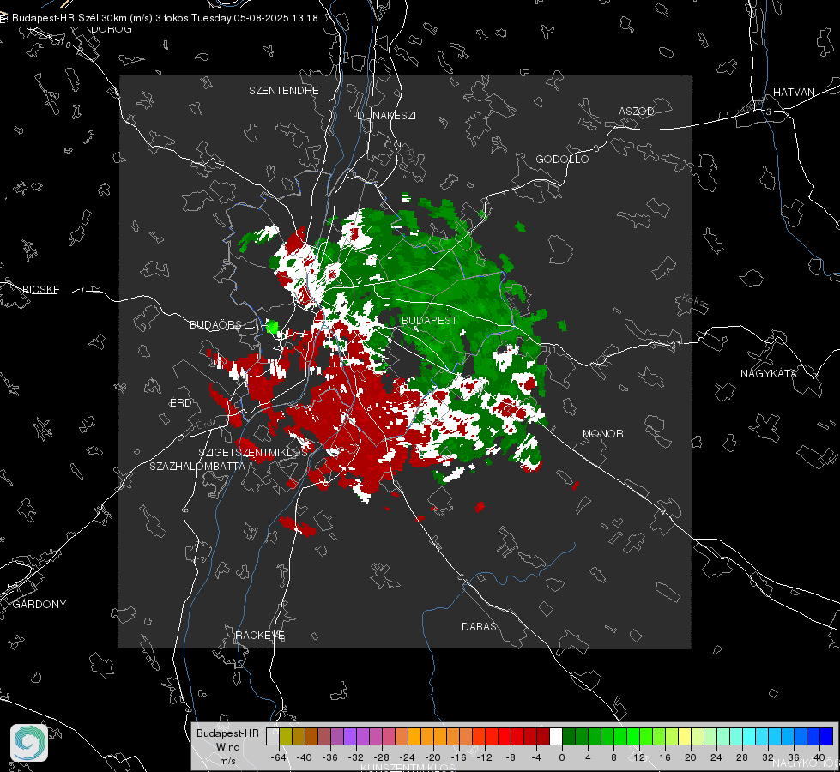The image size is (840, 772).
Task: Click the SZÁZHALOMBATTA city label
Action: tap(197, 466)
